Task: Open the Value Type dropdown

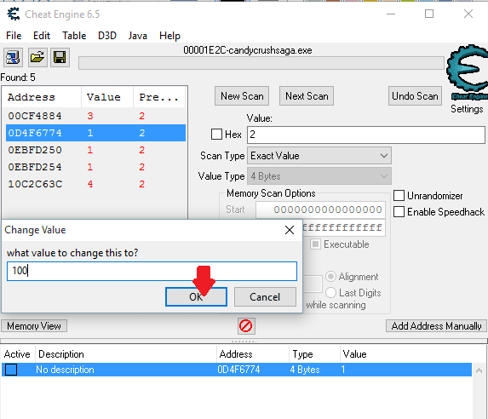Action: point(319,176)
